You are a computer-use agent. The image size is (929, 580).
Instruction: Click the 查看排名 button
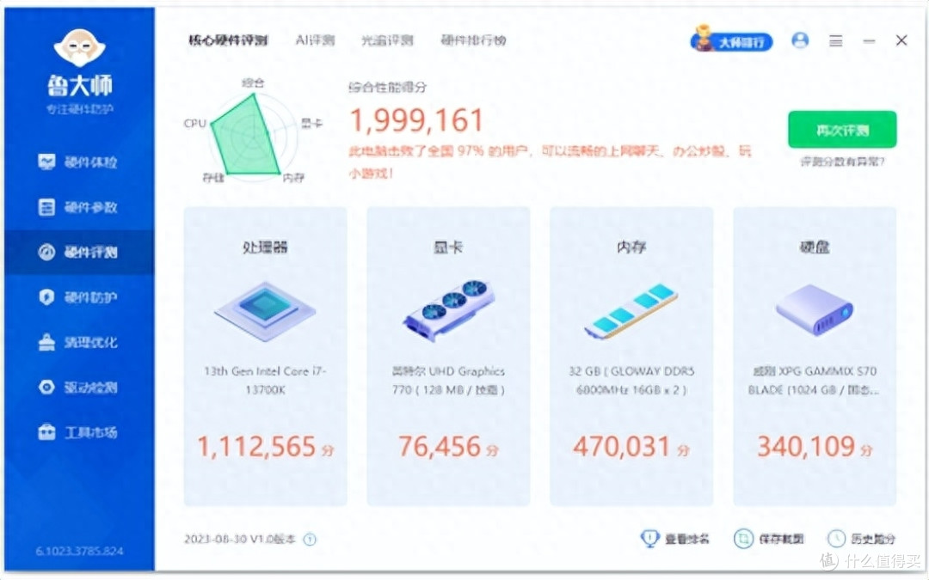pyautogui.click(x=675, y=539)
